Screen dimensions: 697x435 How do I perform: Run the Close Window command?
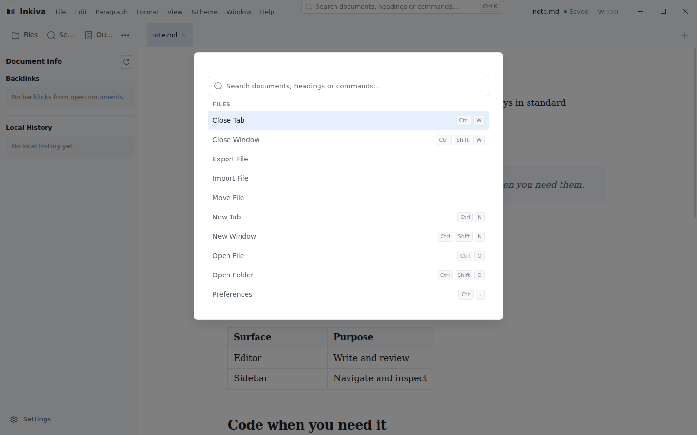348,140
